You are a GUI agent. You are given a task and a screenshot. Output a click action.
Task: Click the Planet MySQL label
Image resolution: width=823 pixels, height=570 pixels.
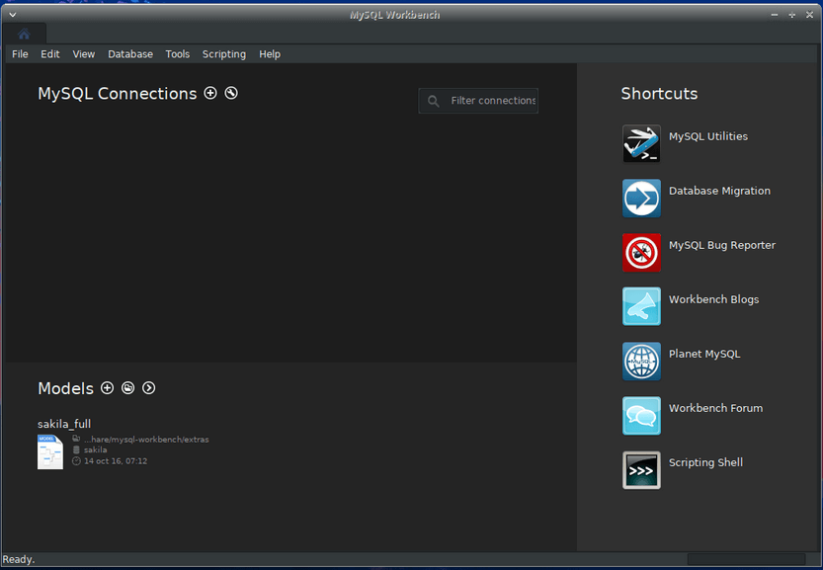[704, 354]
